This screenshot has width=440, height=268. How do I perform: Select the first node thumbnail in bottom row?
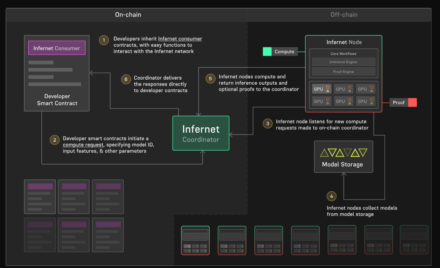pyautogui.click(x=195, y=240)
